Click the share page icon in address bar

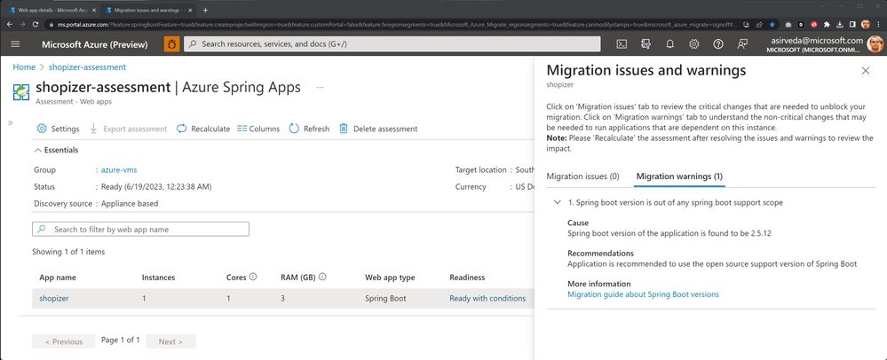(x=759, y=24)
